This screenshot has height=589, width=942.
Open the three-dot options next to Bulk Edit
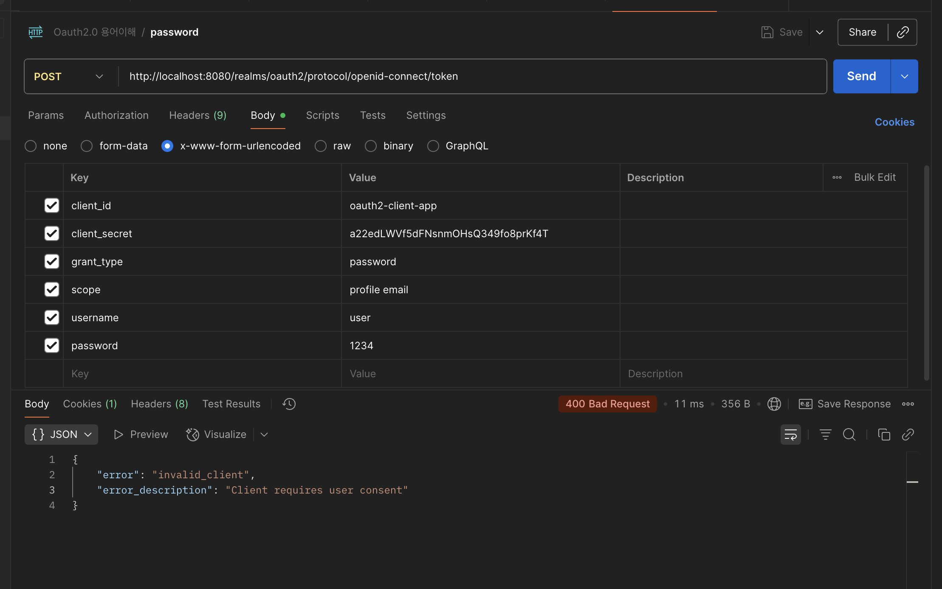pyautogui.click(x=837, y=177)
